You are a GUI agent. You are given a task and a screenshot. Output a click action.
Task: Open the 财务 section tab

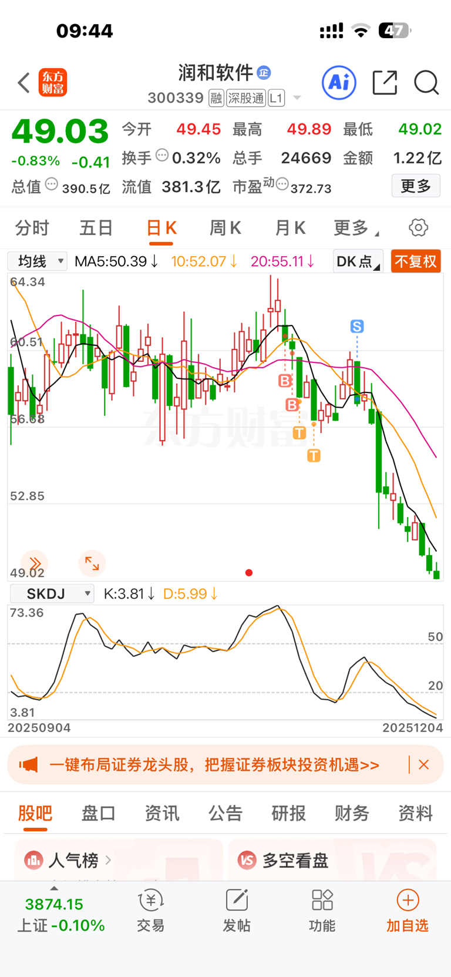pyautogui.click(x=352, y=813)
